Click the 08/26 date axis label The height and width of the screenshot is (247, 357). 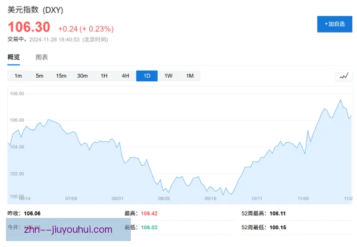(164, 198)
